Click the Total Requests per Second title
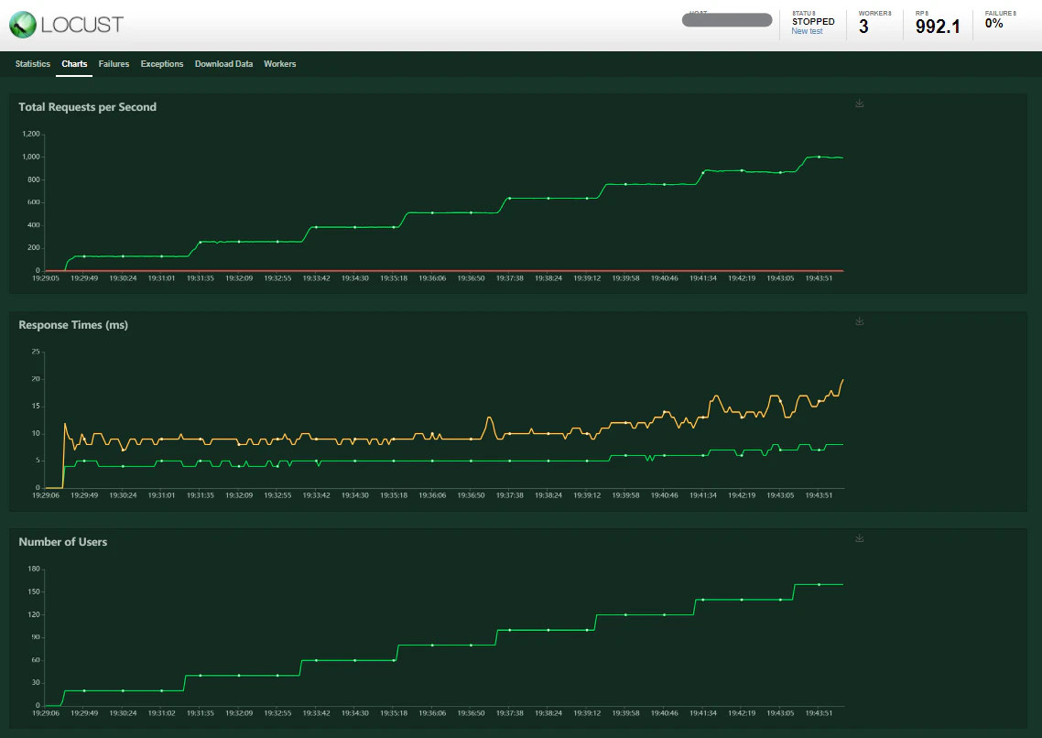The width and height of the screenshot is (1042, 738). pyautogui.click(x=88, y=107)
